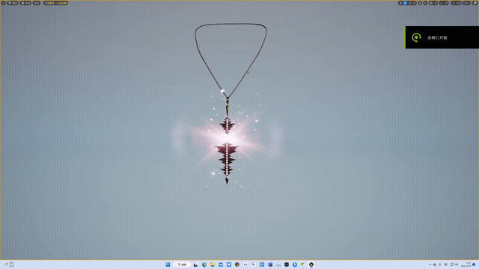Click the recording started notification
This screenshot has height=269, width=479.
point(442,37)
